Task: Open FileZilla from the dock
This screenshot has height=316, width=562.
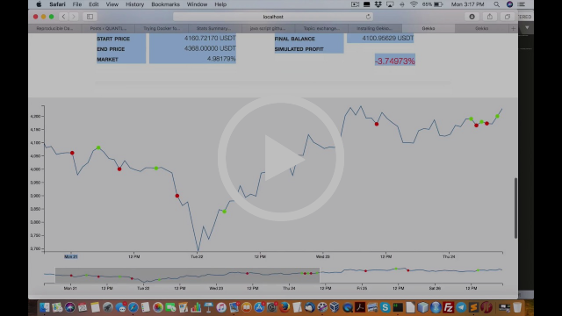Action: point(448,307)
